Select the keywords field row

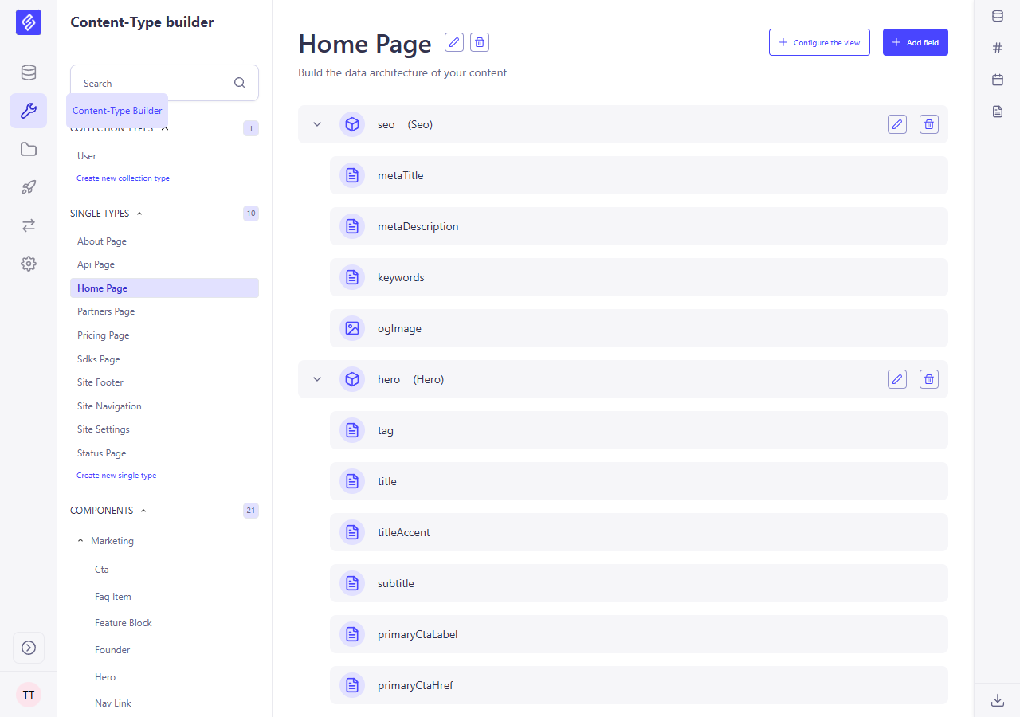pyautogui.click(x=639, y=277)
